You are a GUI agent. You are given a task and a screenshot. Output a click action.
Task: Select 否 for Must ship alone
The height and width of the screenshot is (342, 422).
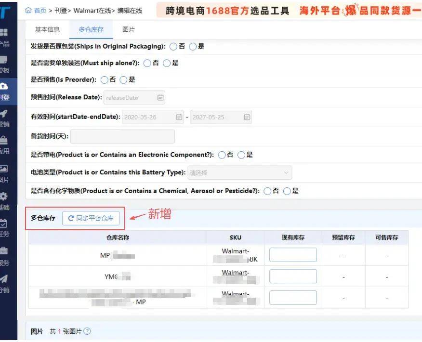[147, 63]
